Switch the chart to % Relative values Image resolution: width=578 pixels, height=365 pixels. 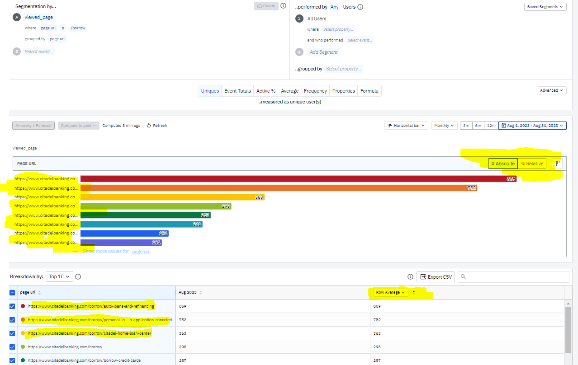coord(532,164)
